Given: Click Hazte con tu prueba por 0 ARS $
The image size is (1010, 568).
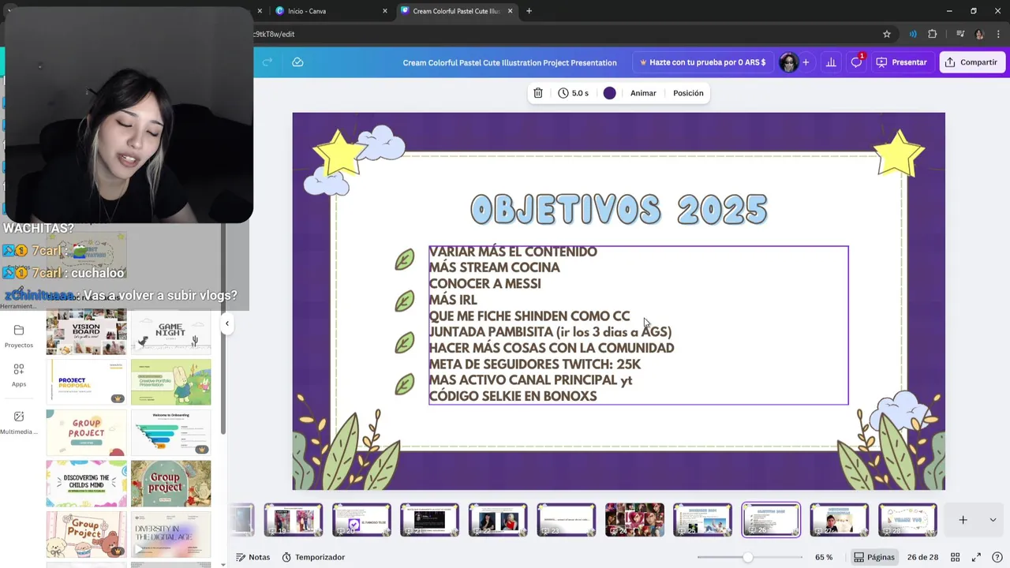Looking at the screenshot, I should (702, 62).
